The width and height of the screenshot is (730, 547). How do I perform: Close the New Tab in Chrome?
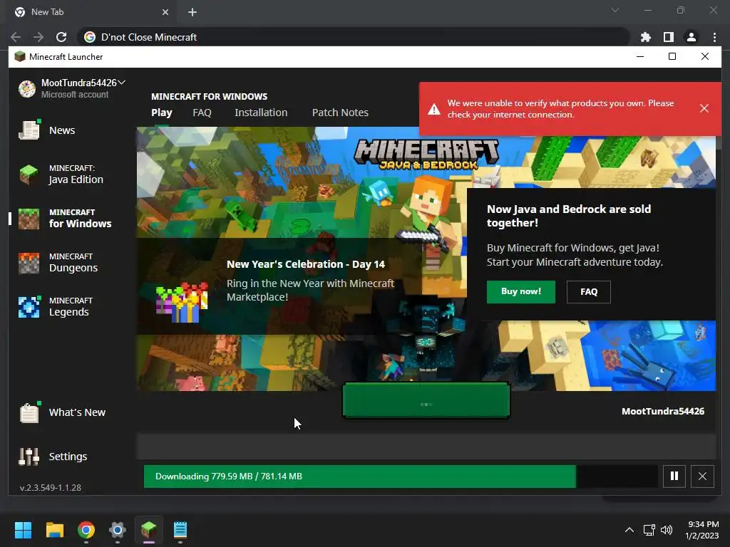165,12
